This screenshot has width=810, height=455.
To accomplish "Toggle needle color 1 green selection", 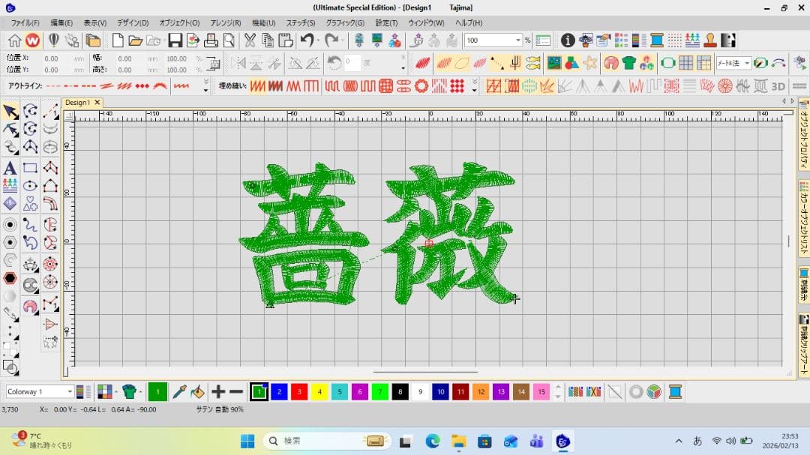I will [258, 392].
